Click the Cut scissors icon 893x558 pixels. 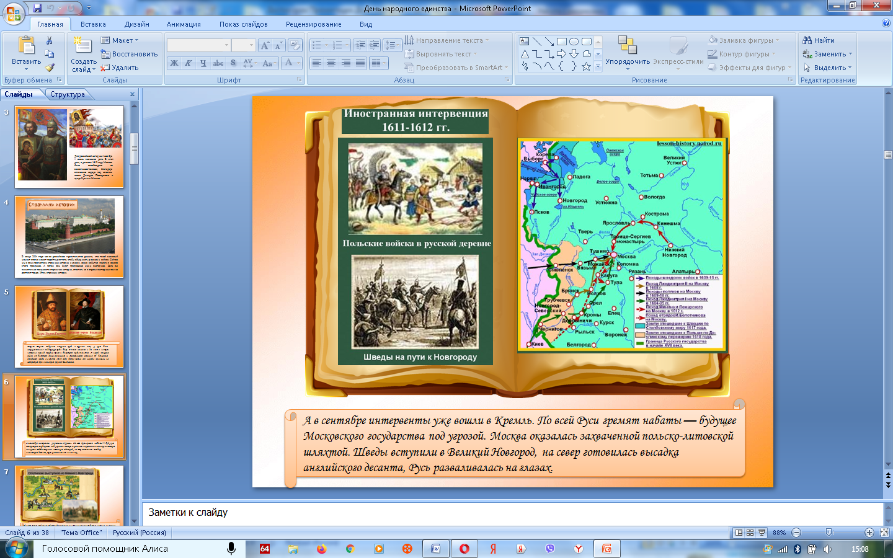(50, 40)
